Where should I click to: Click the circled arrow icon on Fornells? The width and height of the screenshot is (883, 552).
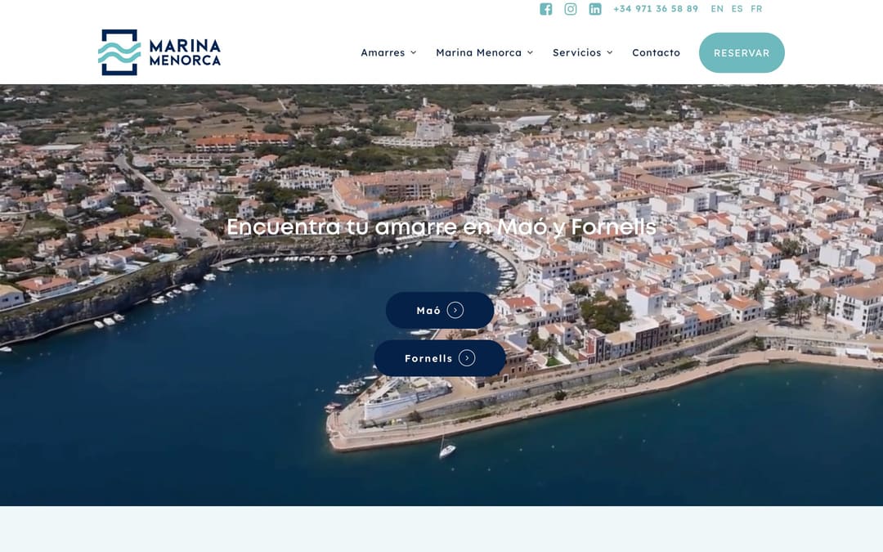(x=467, y=358)
